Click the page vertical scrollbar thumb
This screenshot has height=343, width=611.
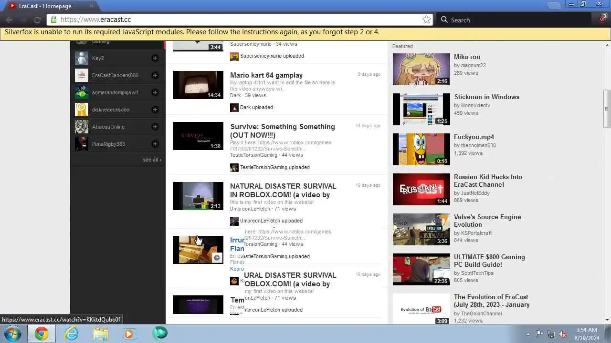pos(607,109)
